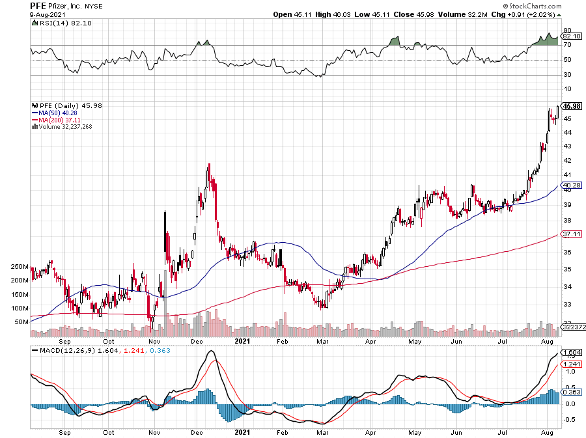This screenshot has width=586, height=438.
Task: Click the 2021 label under the price chart
Action: pyautogui.click(x=242, y=341)
